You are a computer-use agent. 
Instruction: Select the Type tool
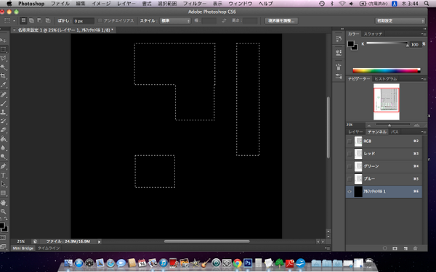point(4,176)
